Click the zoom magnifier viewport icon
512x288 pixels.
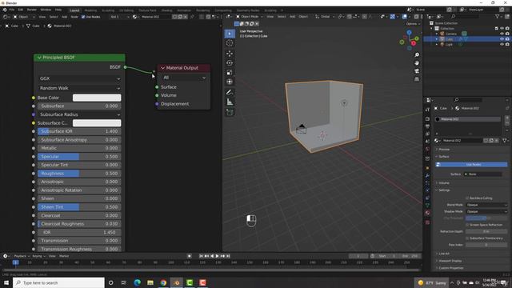tap(417, 55)
